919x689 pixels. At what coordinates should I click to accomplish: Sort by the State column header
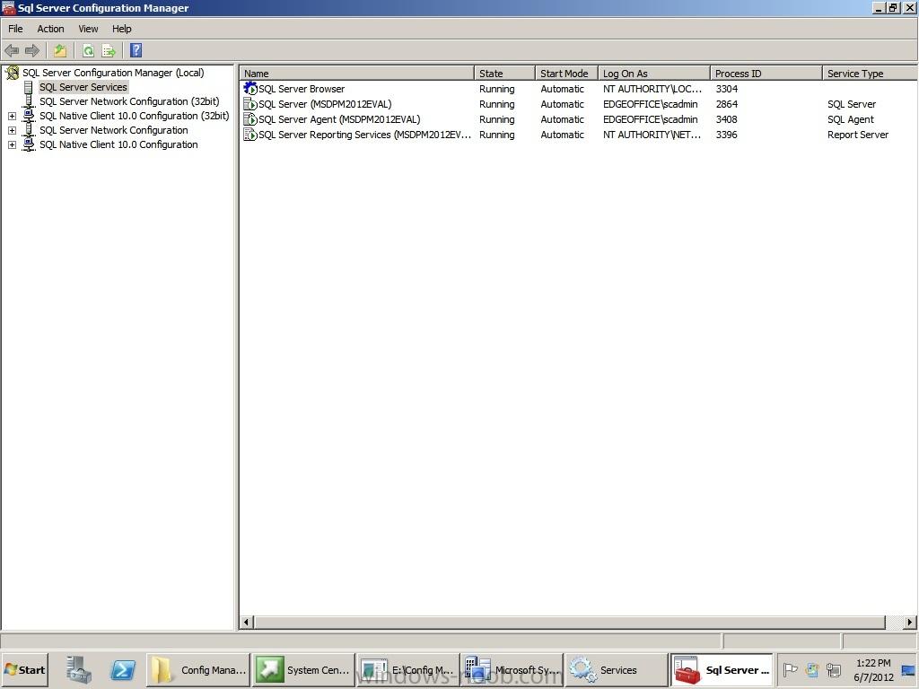[x=504, y=74]
